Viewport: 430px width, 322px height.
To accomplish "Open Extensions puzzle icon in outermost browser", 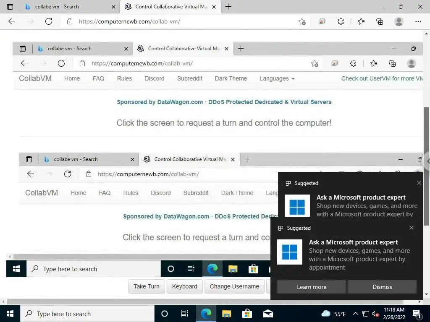I will pyautogui.click(x=341, y=21).
